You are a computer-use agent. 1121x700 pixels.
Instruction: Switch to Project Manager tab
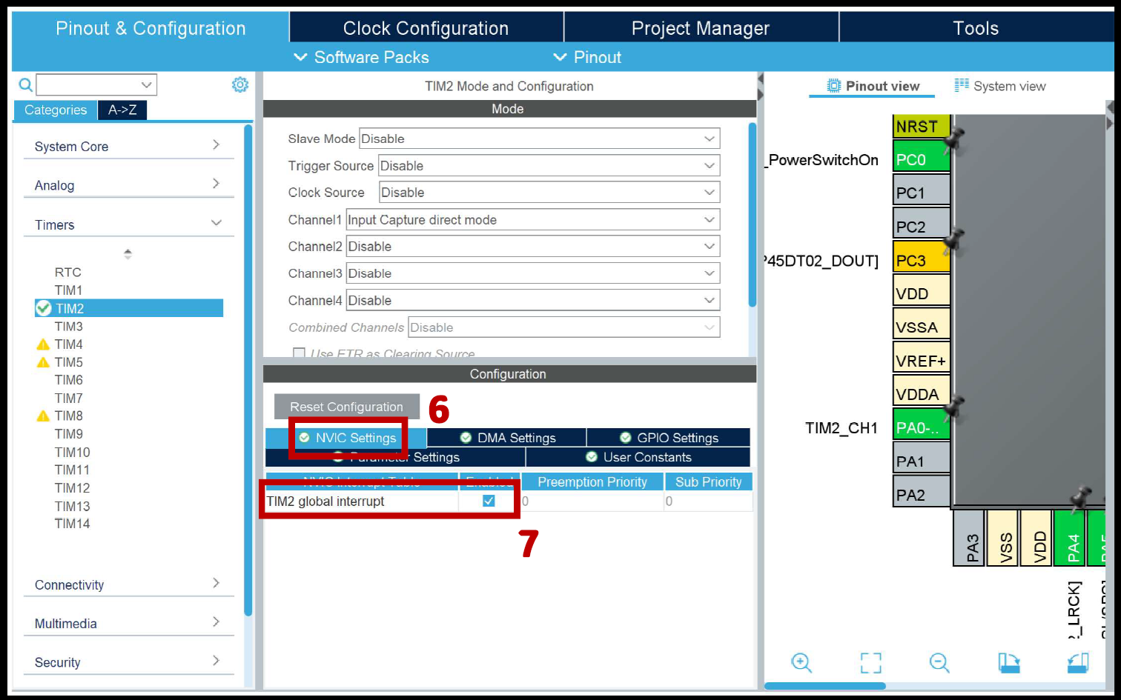(x=701, y=28)
